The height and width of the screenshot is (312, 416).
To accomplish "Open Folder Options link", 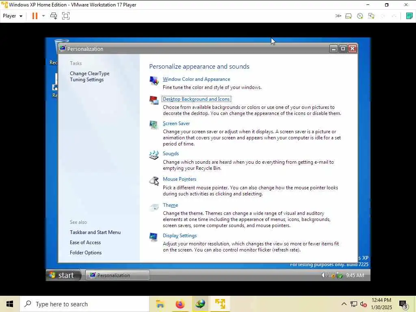I will click(x=86, y=253).
